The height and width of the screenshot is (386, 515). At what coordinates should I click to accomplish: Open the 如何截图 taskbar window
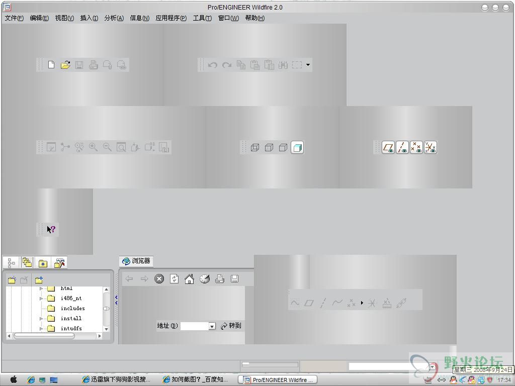coord(196,379)
